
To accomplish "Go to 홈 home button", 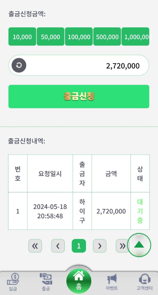I will point(79,281).
